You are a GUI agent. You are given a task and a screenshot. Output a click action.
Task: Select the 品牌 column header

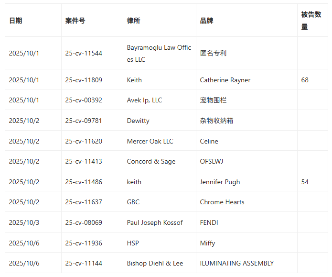pos(207,21)
